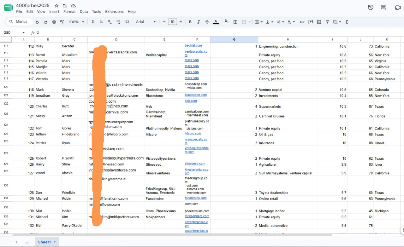Image resolution: width=404 pixels, height=247 pixels.
Task: Open horizontal align dropdown
Action: (x=258, y=22)
